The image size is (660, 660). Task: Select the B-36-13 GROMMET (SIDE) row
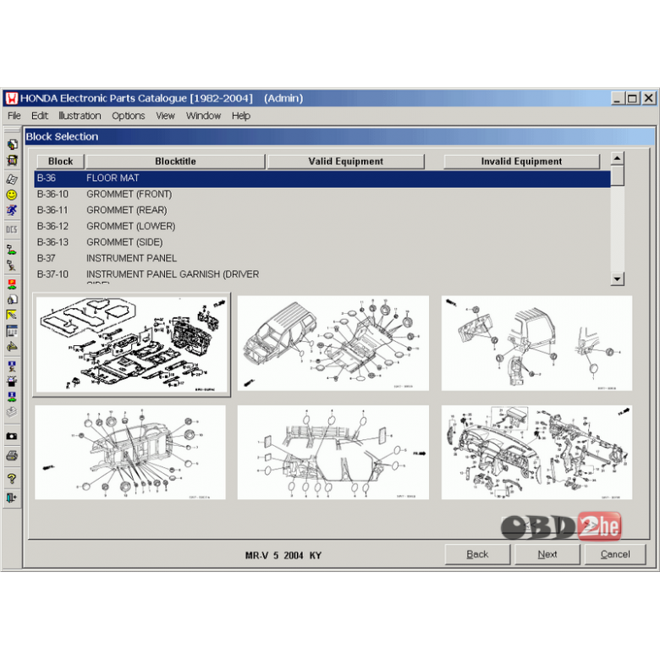click(x=322, y=243)
